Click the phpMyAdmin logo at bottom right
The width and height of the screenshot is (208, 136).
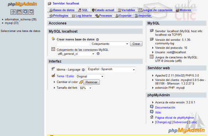[x=186, y=130]
